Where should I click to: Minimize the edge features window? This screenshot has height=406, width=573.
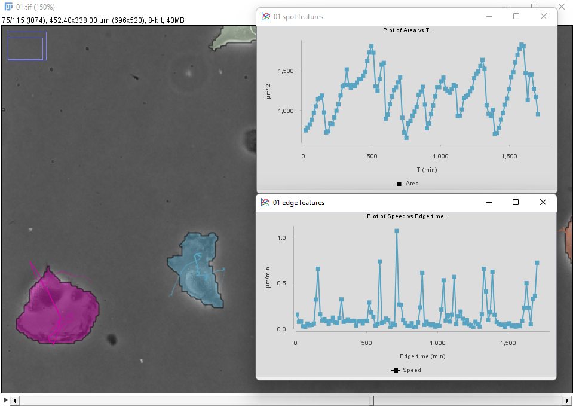[x=488, y=203]
